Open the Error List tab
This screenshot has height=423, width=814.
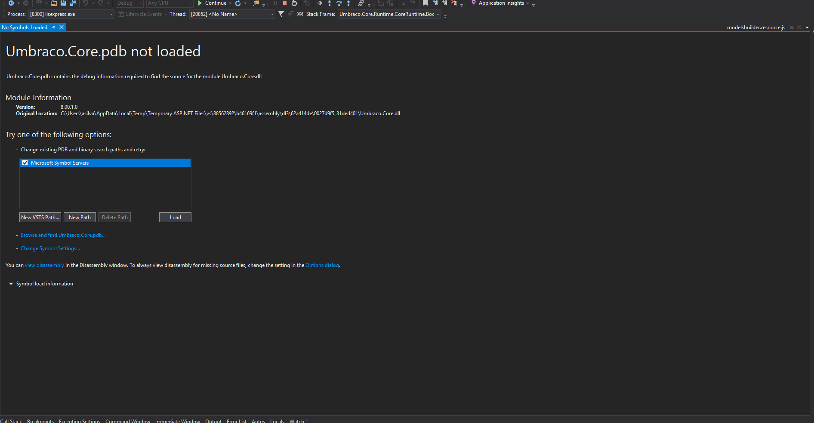[237, 421]
